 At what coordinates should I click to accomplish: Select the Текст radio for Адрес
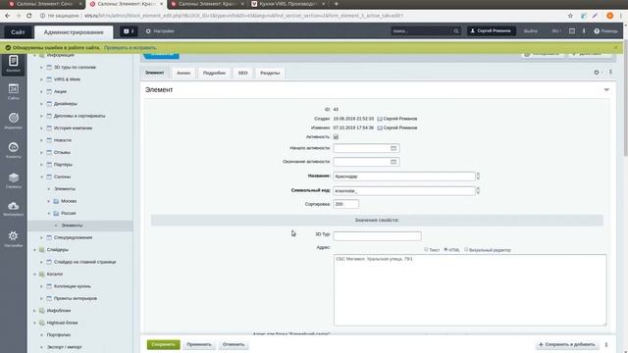pos(426,249)
